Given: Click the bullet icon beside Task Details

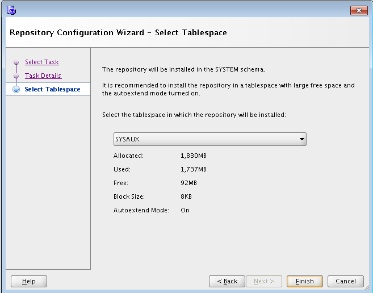Looking at the screenshot, I should click(16, 76).
